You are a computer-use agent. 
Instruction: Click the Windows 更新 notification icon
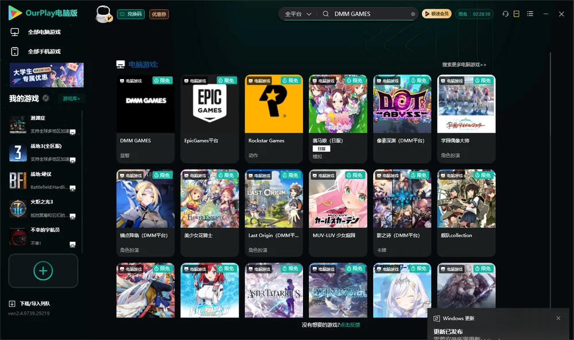pyautogui.click(x=436, y=318)
